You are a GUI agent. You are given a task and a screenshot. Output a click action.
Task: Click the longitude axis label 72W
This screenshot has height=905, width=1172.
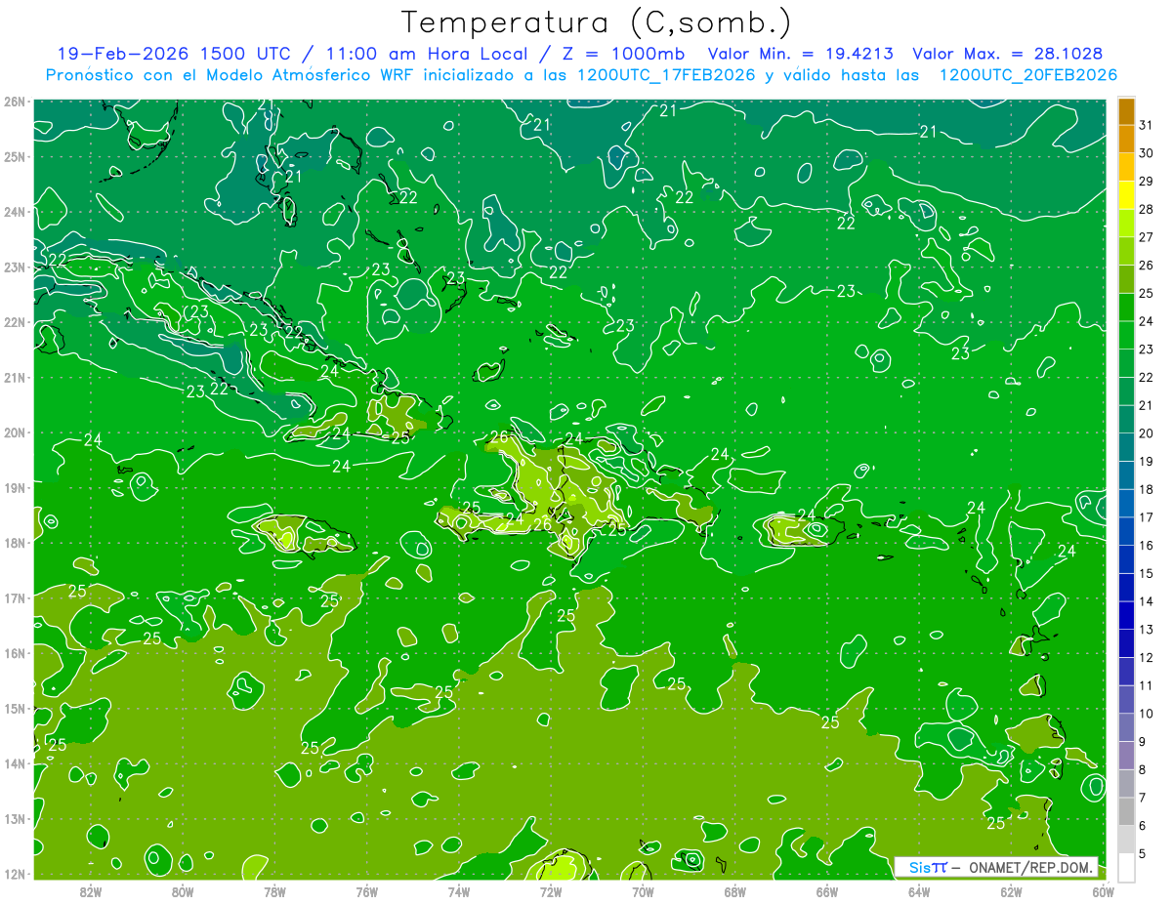click(551, 891)
